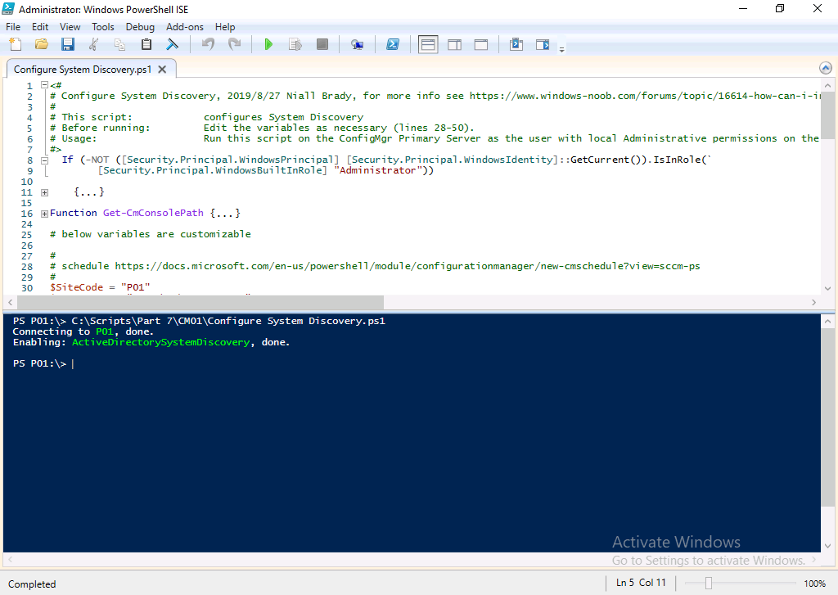
Task: Show the Command Add-on pane icon
Action: point(543,44)
